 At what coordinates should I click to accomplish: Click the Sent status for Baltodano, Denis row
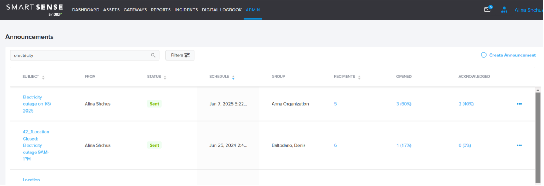(154, 145)
